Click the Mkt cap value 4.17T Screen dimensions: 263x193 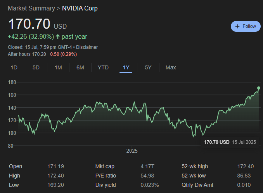147,166
